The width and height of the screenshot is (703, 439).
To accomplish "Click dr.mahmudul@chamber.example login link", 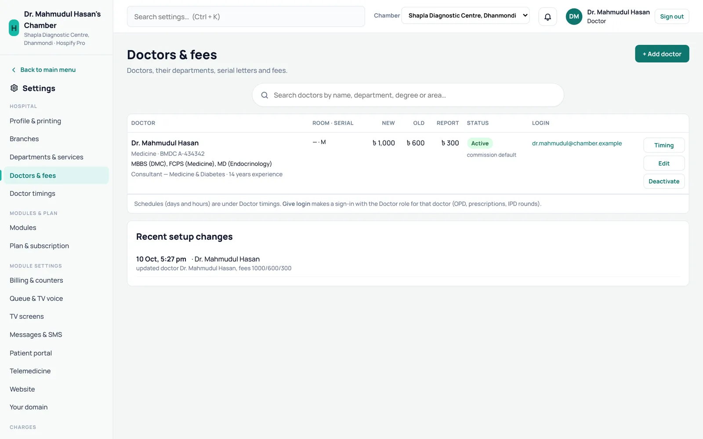I will pyautogui.click(x=577, y=143).
